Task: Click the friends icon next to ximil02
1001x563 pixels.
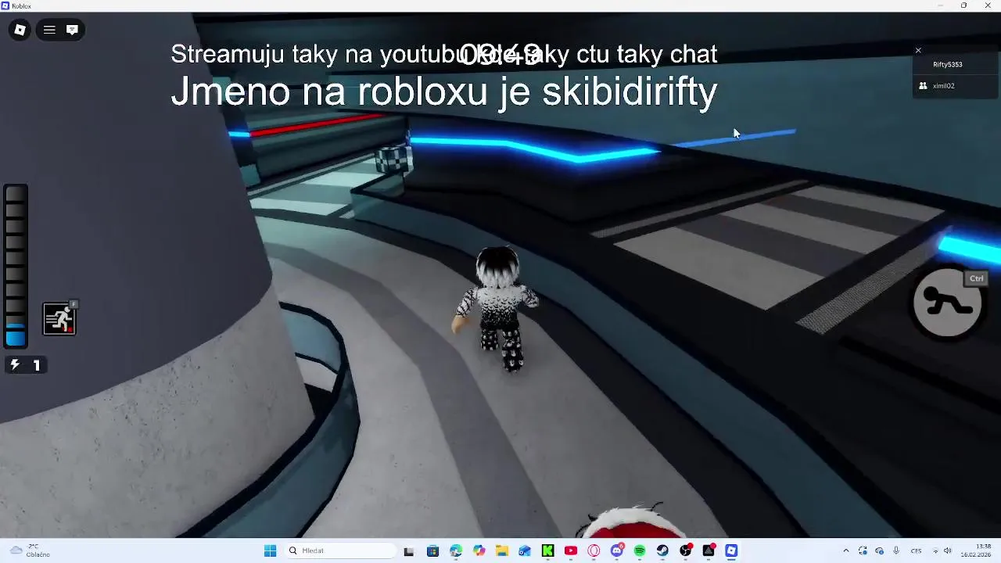Action: tap(923, 86)
